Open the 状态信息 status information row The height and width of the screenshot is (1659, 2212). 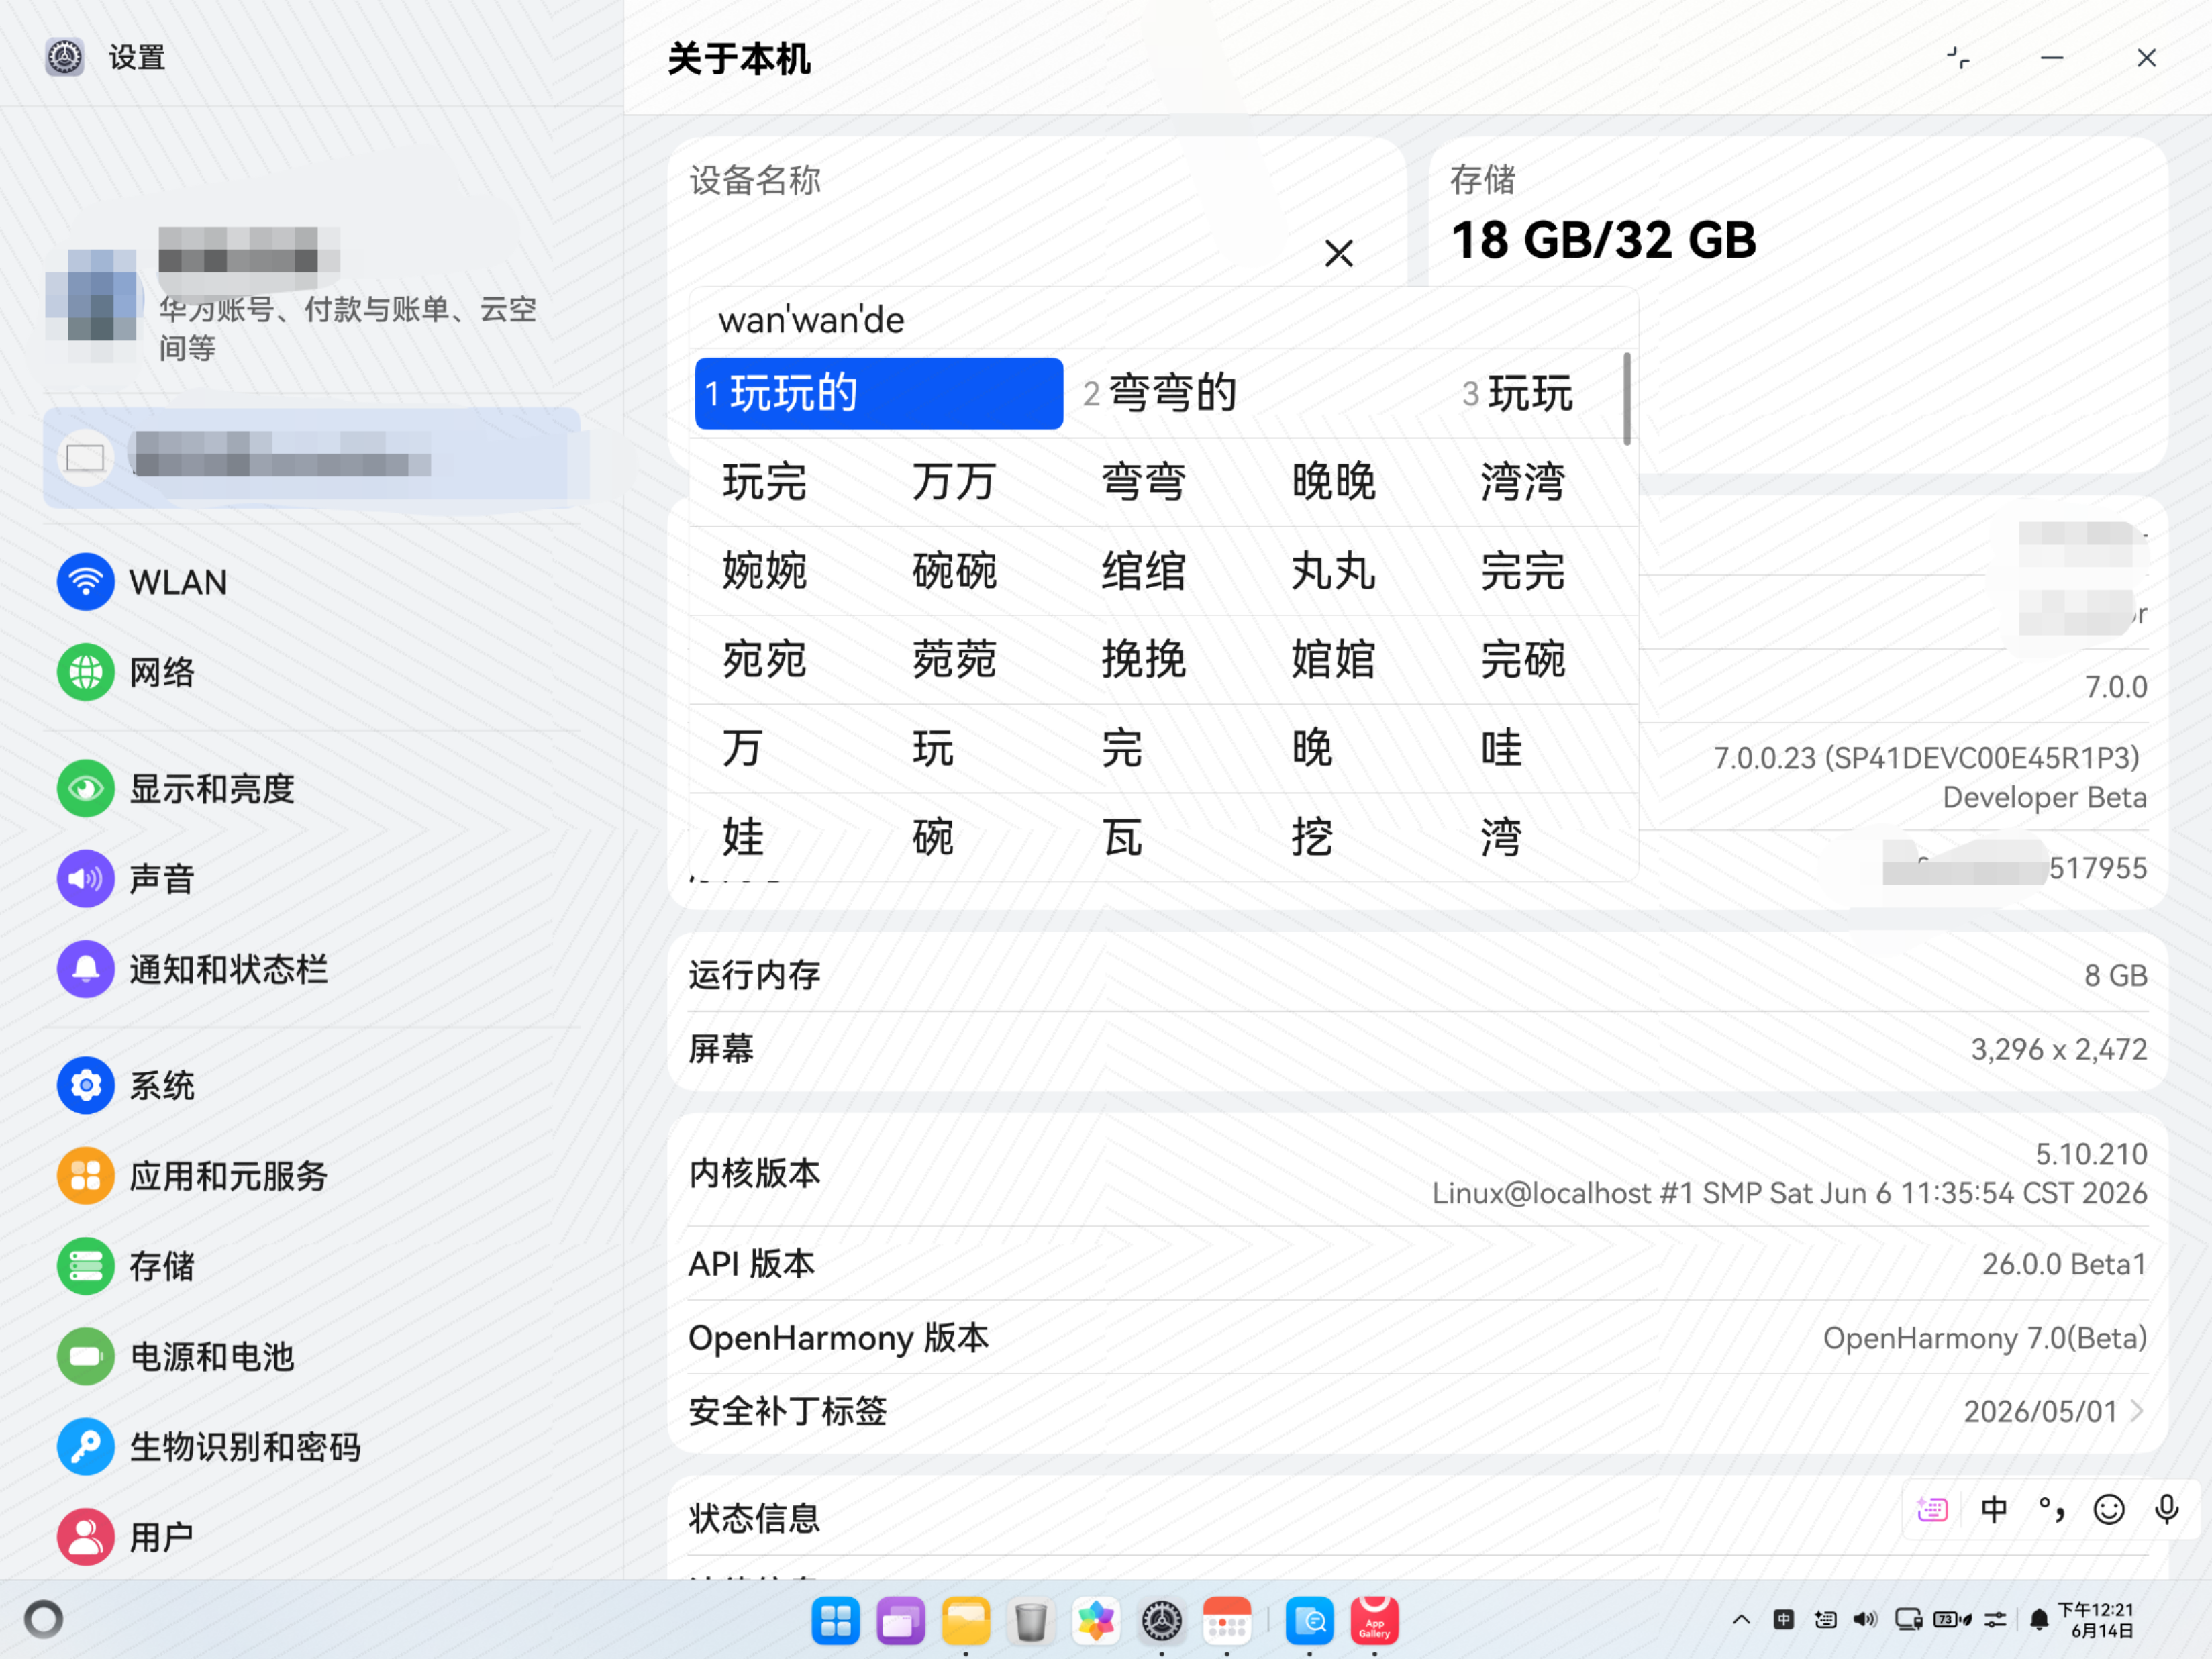(x=1417, y=1518)
